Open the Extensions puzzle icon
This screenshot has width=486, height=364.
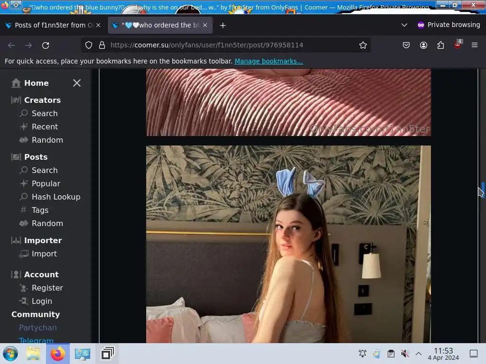pyautogui.click(x=440, y=45)
